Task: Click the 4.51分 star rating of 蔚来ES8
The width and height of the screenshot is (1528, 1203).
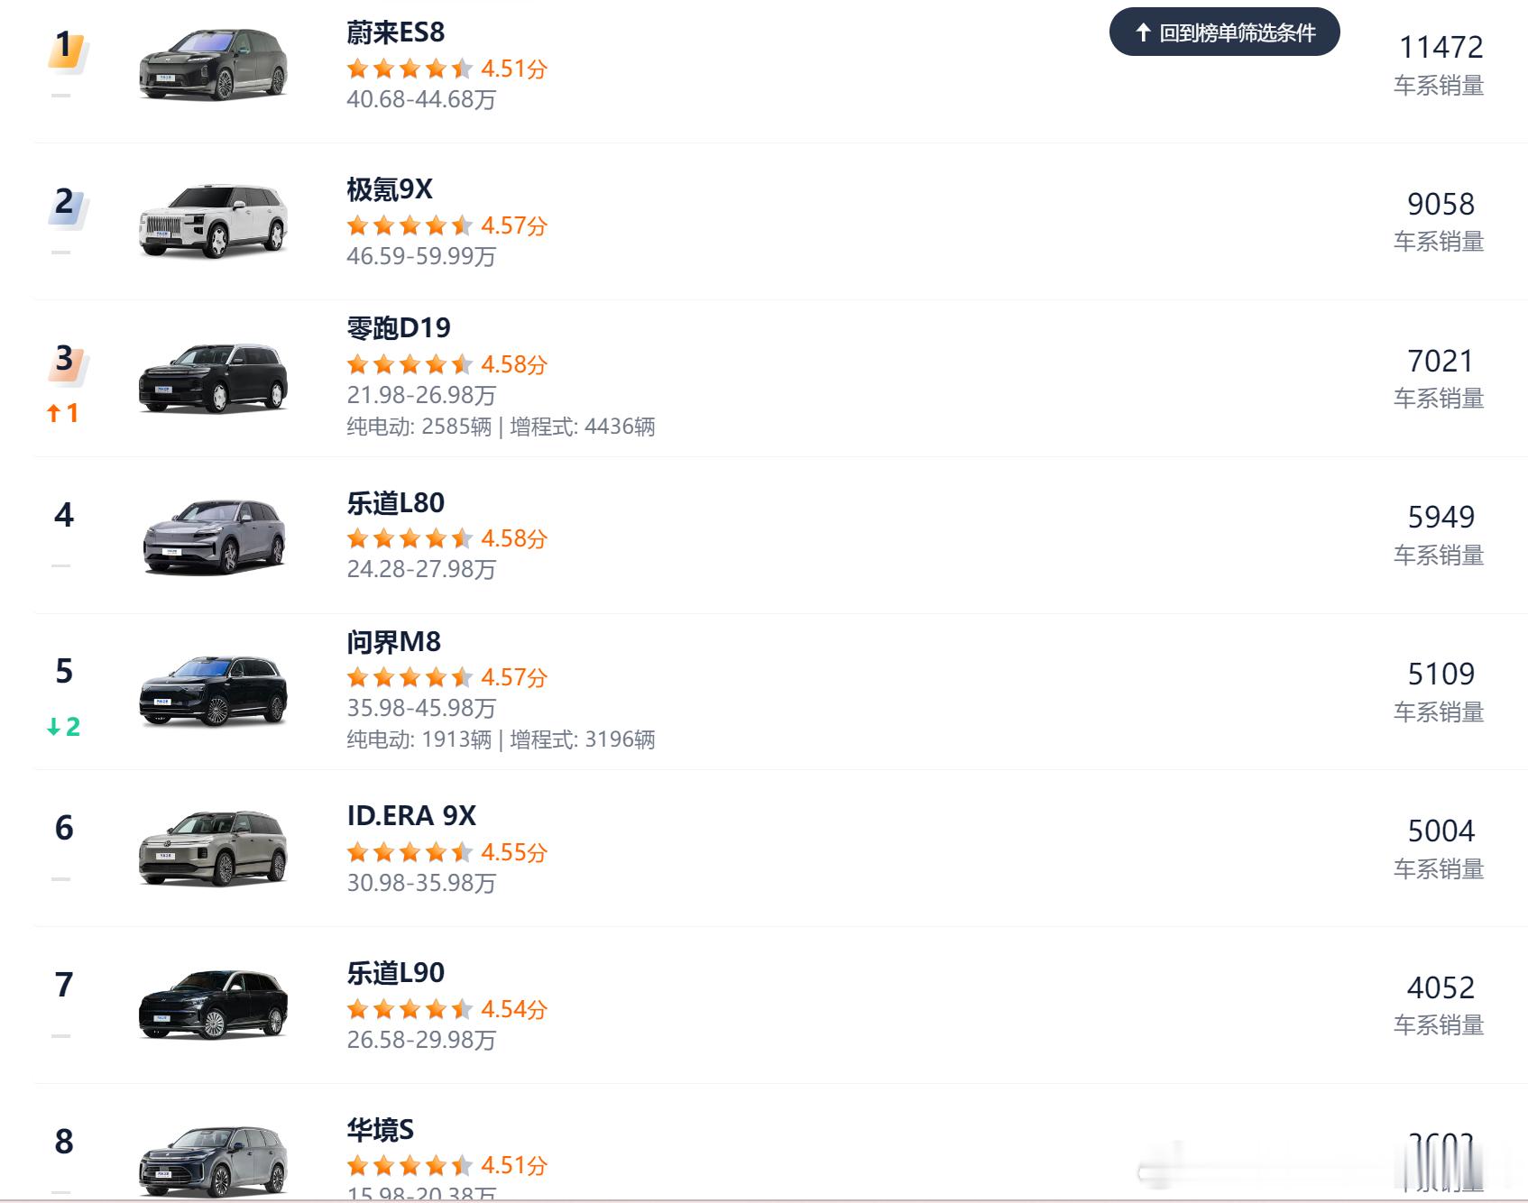Action: [447, 69]
